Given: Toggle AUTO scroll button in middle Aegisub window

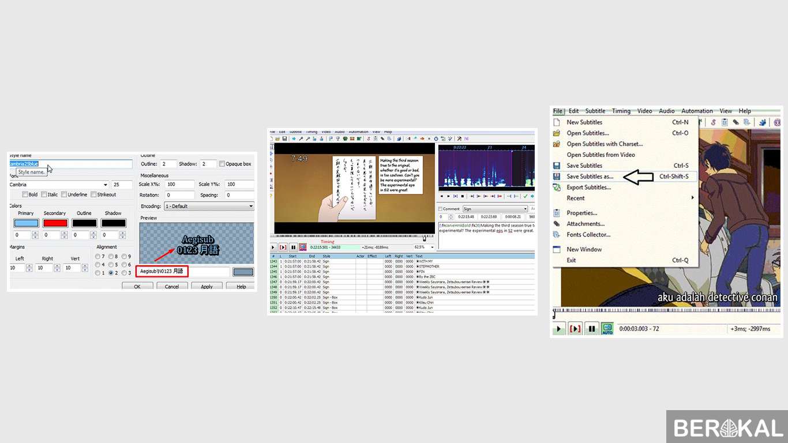Looking at the screenshot, I should pyautogui.click(x=303, y=247).
